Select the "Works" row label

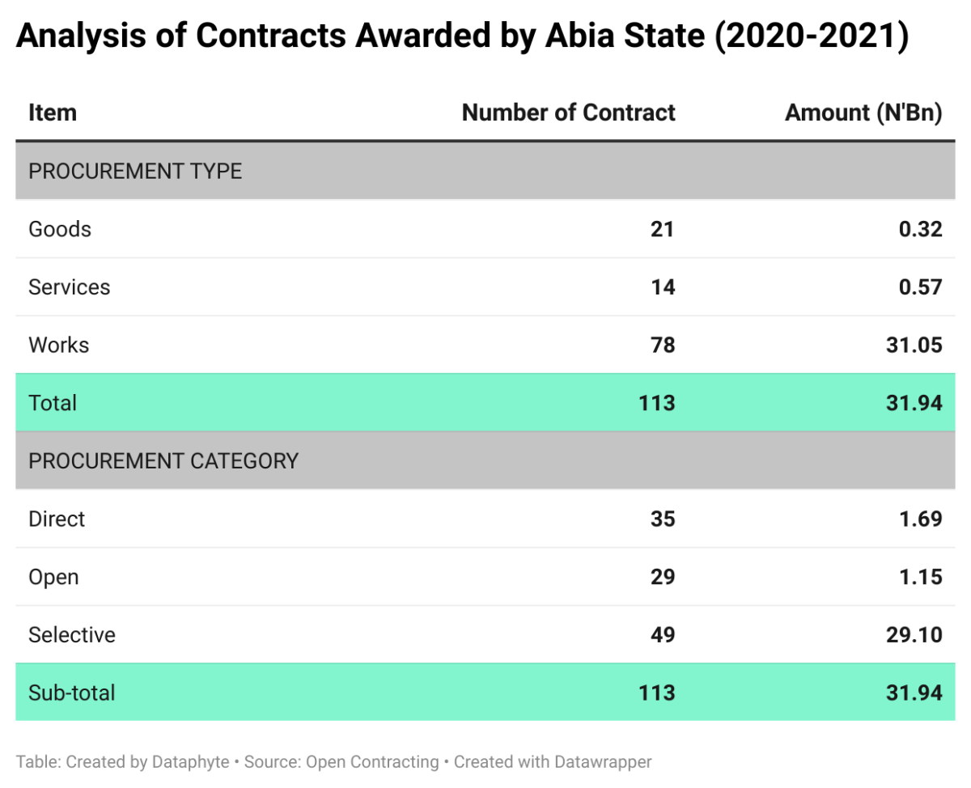tap(58, 345)
